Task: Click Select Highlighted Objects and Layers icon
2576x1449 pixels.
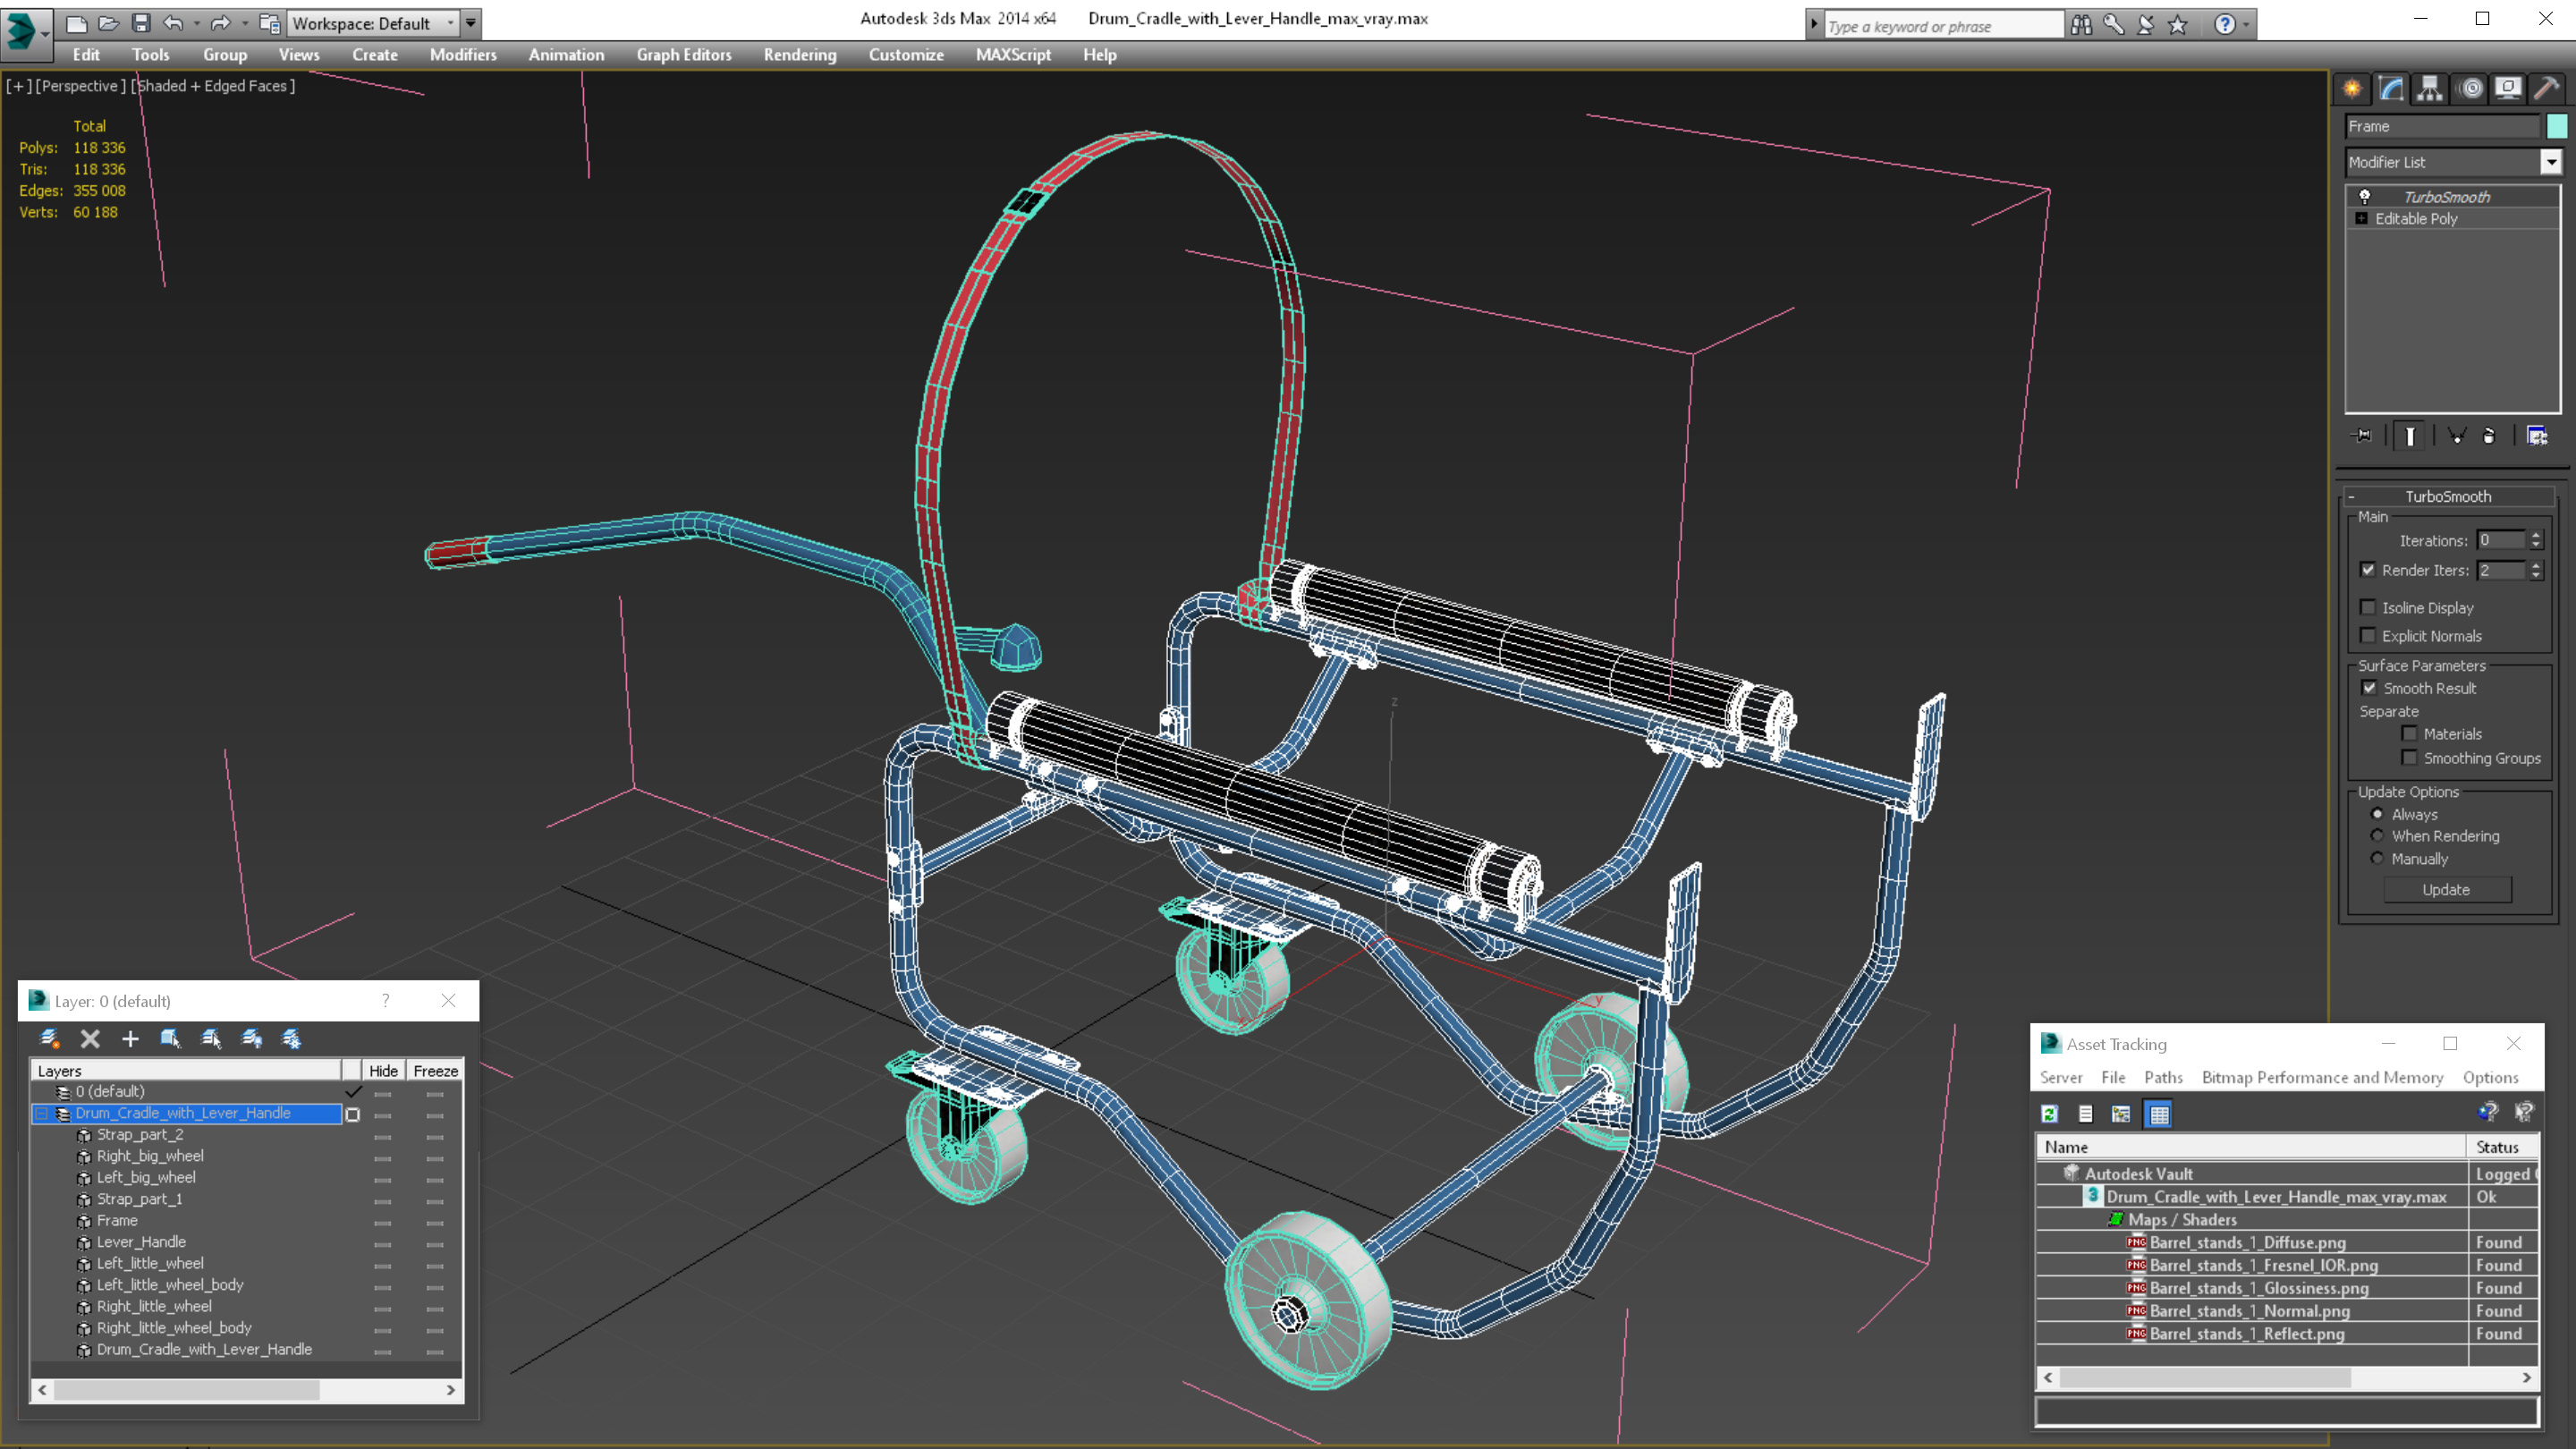Action: coord(170,1039)
